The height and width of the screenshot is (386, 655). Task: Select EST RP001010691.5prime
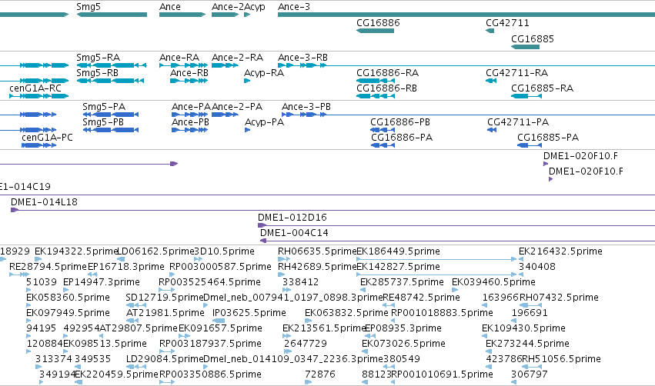[442, 374]
